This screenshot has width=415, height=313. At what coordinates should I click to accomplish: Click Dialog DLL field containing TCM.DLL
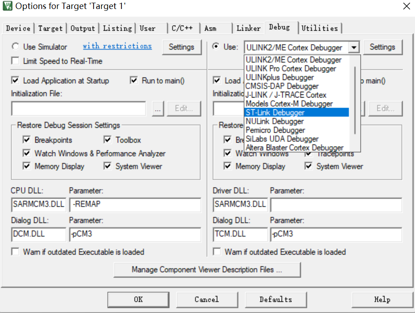tap(240, 234)
